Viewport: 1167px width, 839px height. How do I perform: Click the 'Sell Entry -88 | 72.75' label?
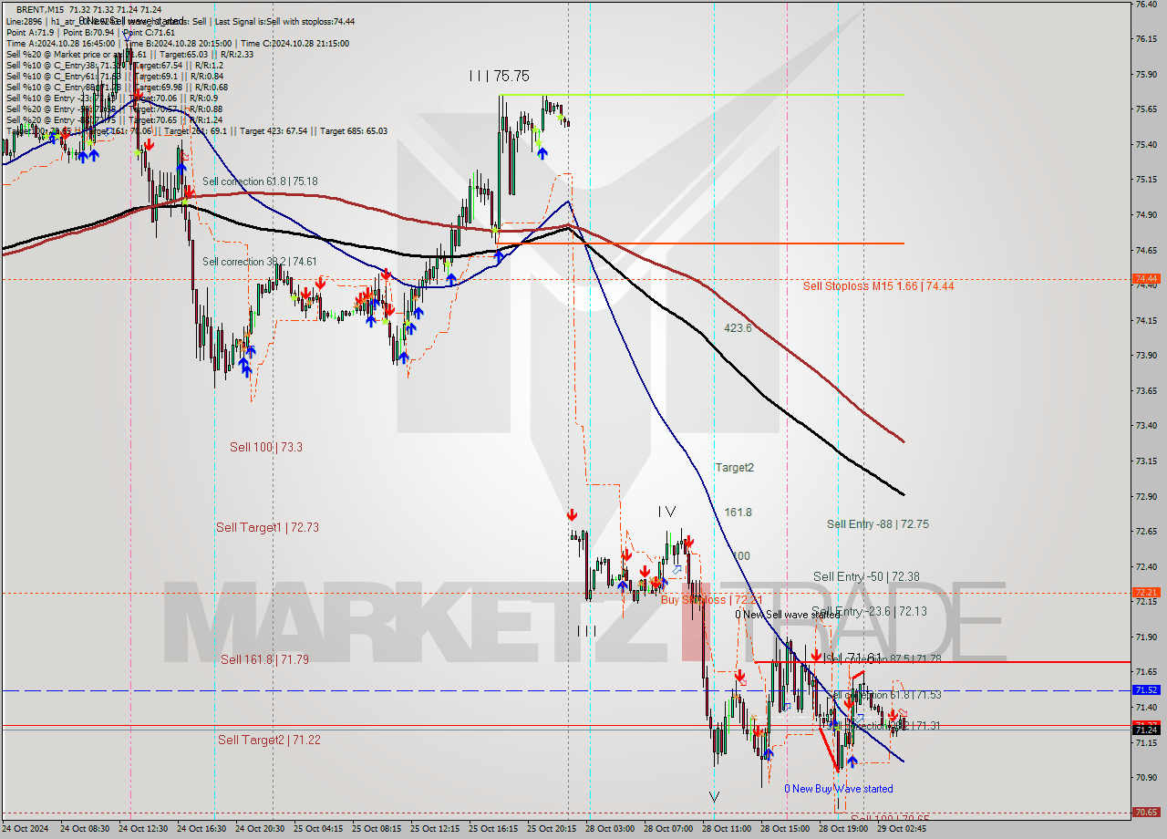[x=878, y=523]
